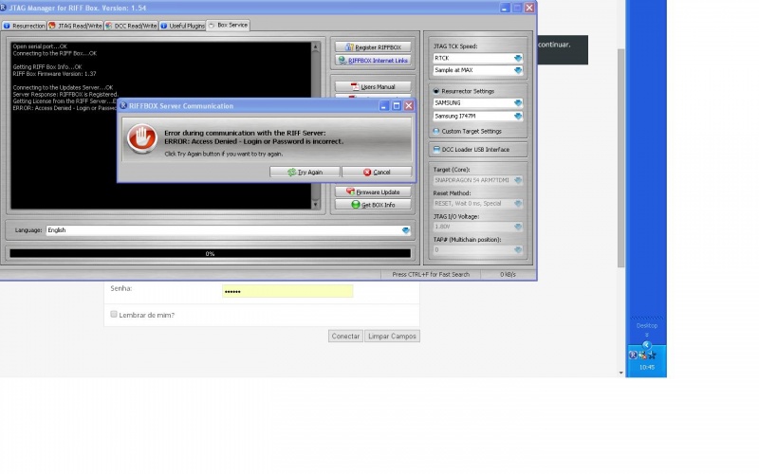Open the DCC Read/Write tab
This screenshot has height=474, width=759.
point(131,26)
